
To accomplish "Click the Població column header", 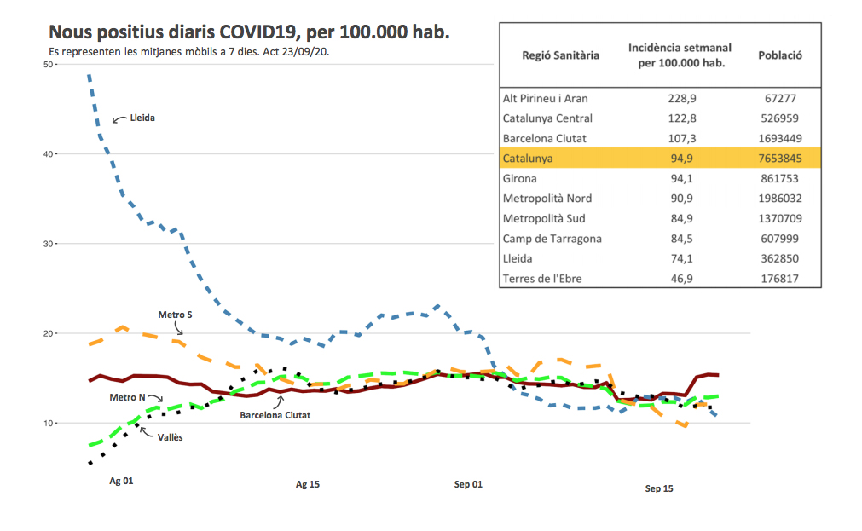I will click(780, 55).
